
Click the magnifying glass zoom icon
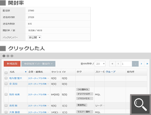tap(141, 105)
